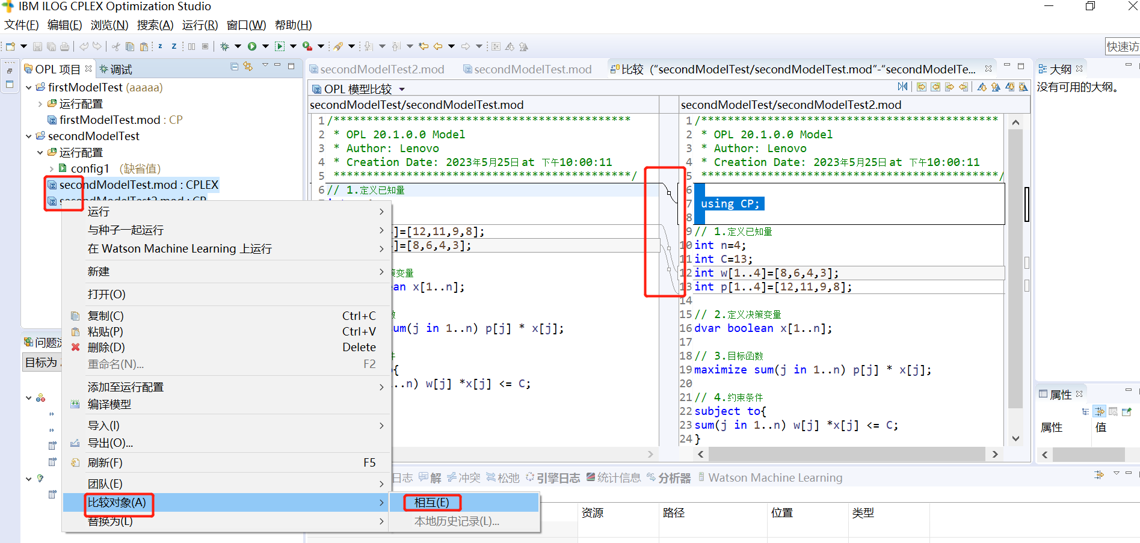1140x543 pixels.
Task: Collapse the firstModelTest project node
Action: [x=29, y=88]
